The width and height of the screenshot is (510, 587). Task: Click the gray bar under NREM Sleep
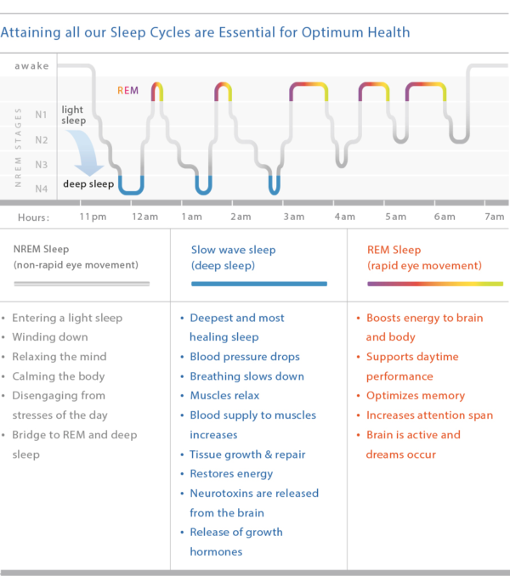(82, 284)
